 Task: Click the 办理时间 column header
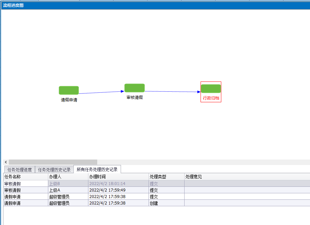tap(118, 177)
